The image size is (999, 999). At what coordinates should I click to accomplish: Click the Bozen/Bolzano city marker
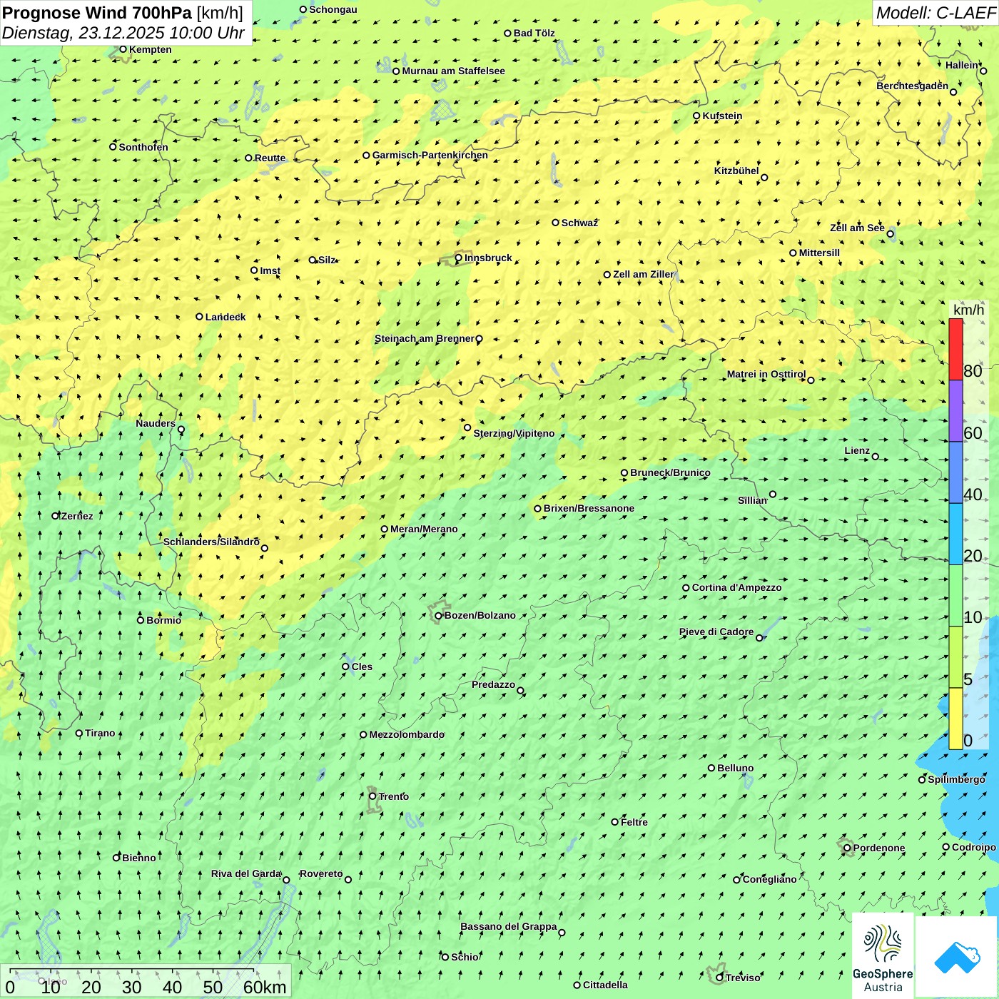pyautogui.click(x=438, y=615)
